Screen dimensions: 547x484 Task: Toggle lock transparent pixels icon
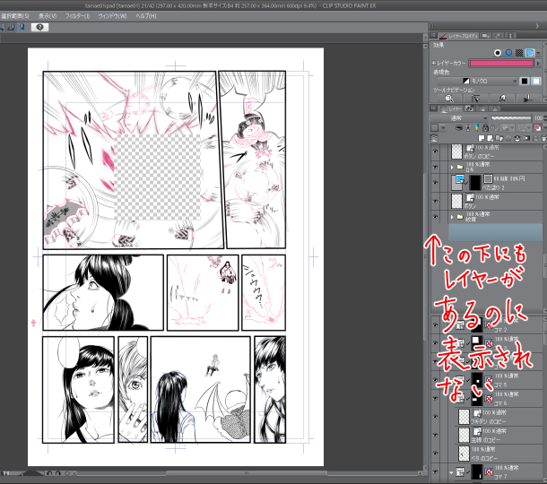494,128
